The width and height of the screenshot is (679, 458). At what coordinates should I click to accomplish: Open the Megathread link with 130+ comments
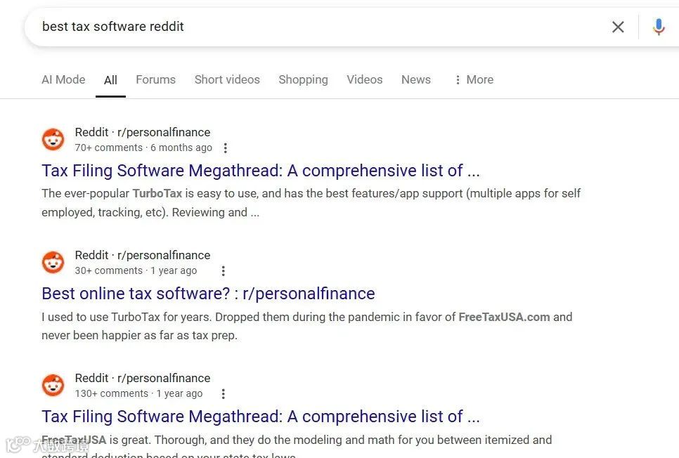coord(261,417)
